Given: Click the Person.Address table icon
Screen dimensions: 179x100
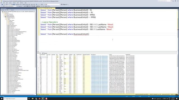Looking at the screenshot, I should 8,37.
